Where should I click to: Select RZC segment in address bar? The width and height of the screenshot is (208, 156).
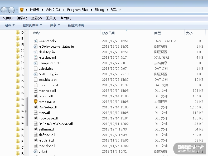114,10
